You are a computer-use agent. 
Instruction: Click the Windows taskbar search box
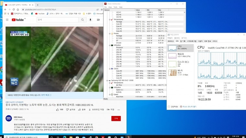[26, 137]
